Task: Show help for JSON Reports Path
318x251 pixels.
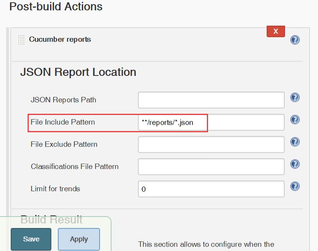Action: pos(295,97)
